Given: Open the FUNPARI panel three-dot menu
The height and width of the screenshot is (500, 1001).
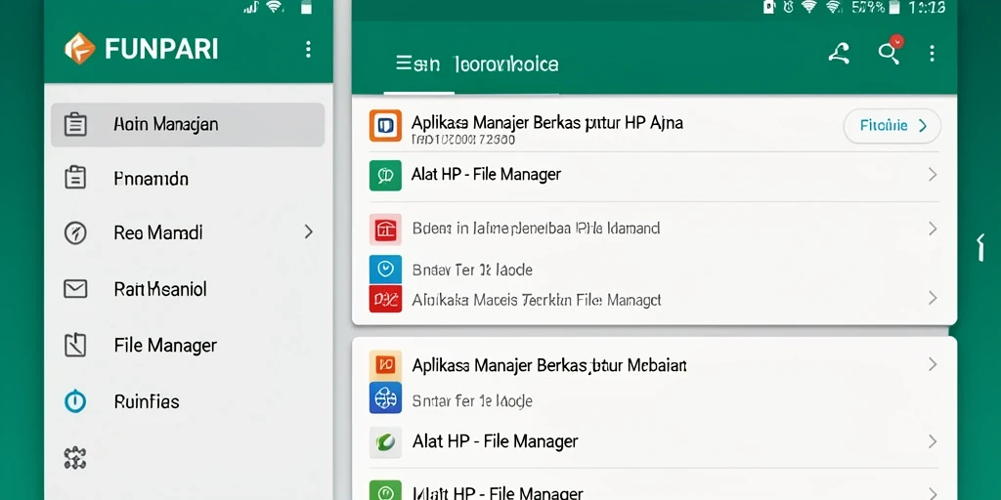Looking at the screenshot, I should (x=308, y=49).
